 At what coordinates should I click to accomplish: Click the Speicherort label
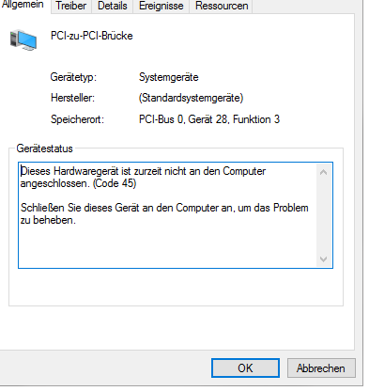pyautogui.click(x=77, y=119)
